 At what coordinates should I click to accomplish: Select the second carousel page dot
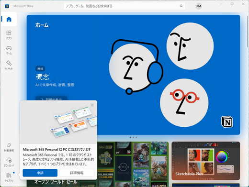coord(133,137)
